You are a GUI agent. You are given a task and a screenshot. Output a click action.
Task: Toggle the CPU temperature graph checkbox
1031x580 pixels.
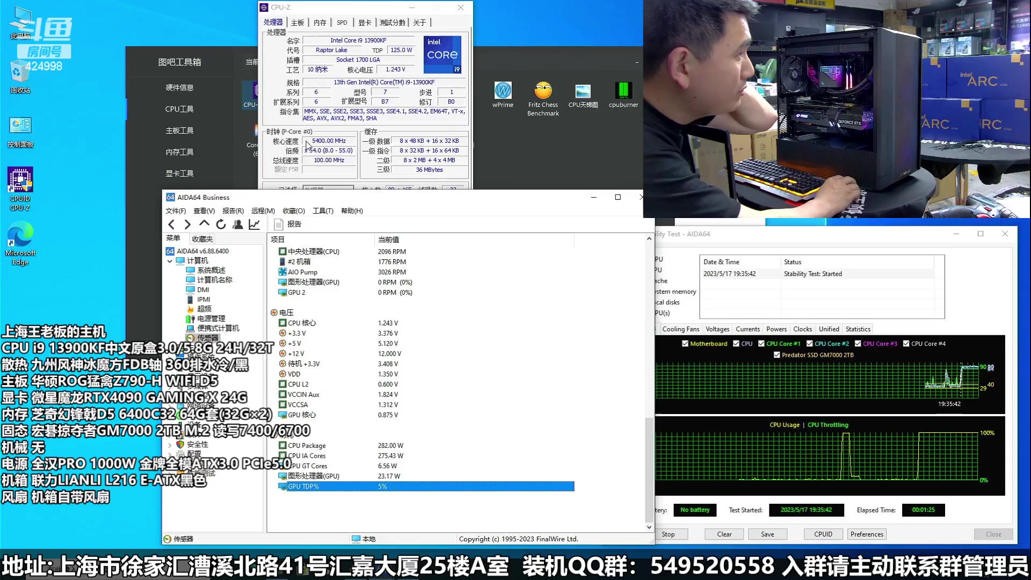(736, 344)
